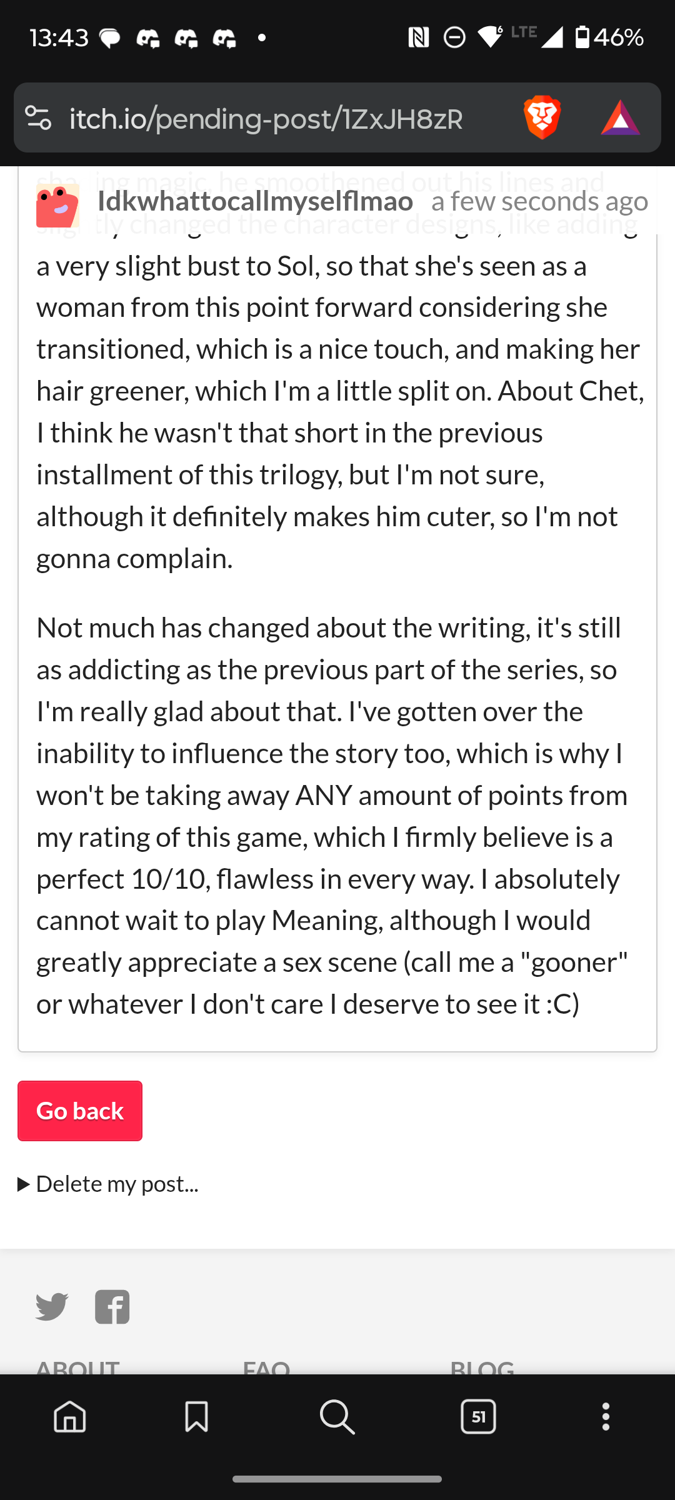Expand the "Delete my post..." disclosure
The width and height of the screenshot is (675, 1500).
pyautogui.click(x=109, y=1184)
